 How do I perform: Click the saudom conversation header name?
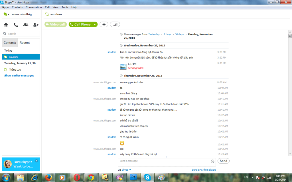(56, 14)
